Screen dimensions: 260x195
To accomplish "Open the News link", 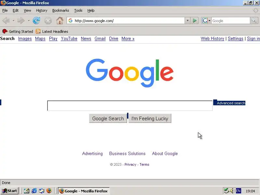I will pyautogui.click(x=86, y=39).
